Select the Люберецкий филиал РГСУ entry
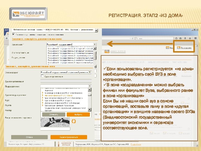This screenshot has height=151, width=201. click(62, 103)
